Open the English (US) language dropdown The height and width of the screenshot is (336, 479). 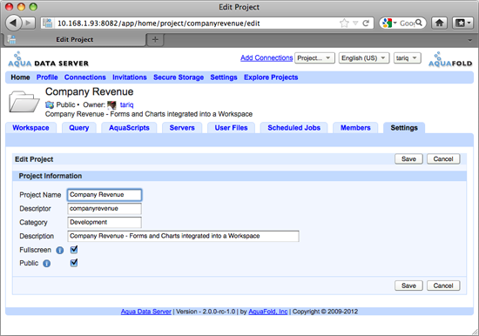[x=364, y=58]
